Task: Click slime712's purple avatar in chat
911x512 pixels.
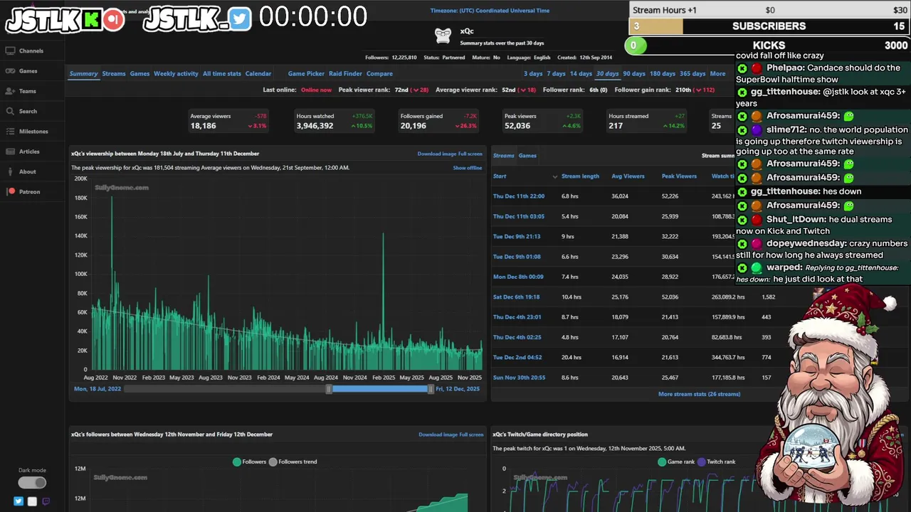Action: tap(757, 130)
